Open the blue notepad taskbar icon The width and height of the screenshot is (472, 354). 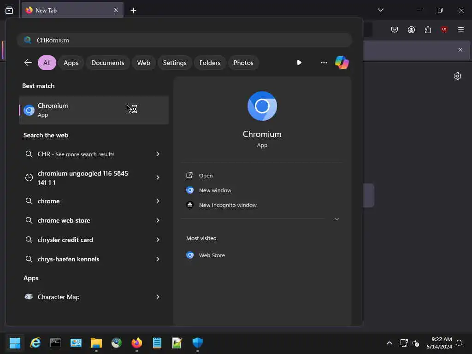tap(157, 343)
